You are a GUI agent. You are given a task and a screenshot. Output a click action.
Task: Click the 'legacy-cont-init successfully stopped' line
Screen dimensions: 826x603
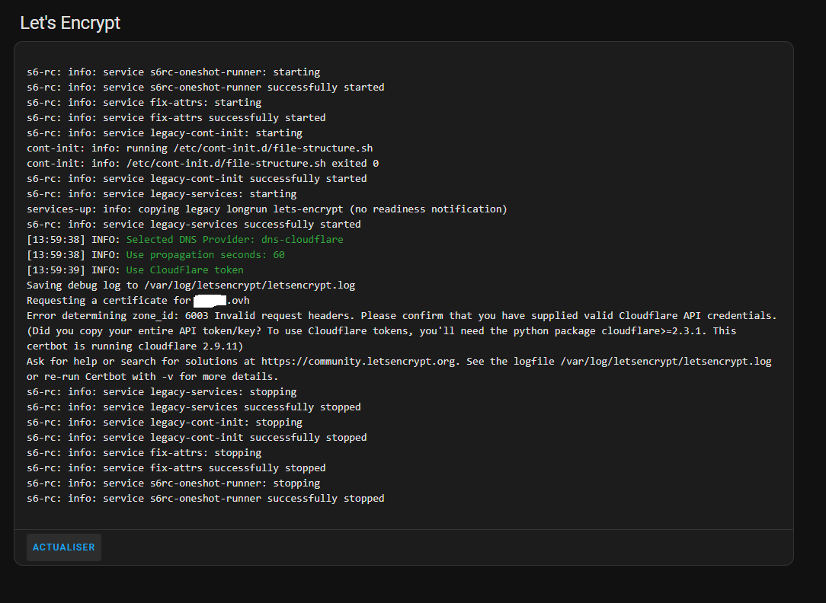[197, 437]
